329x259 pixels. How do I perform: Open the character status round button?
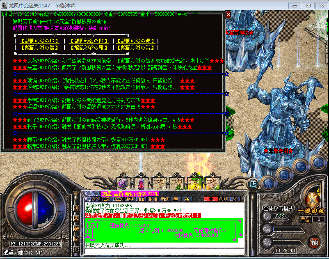click(269, 183)
